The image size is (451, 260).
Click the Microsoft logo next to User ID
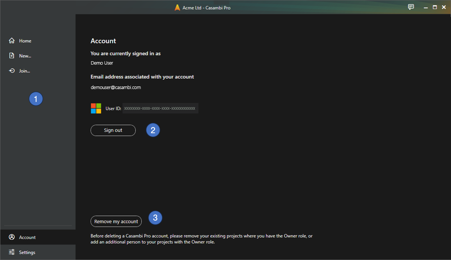point(96,108)
